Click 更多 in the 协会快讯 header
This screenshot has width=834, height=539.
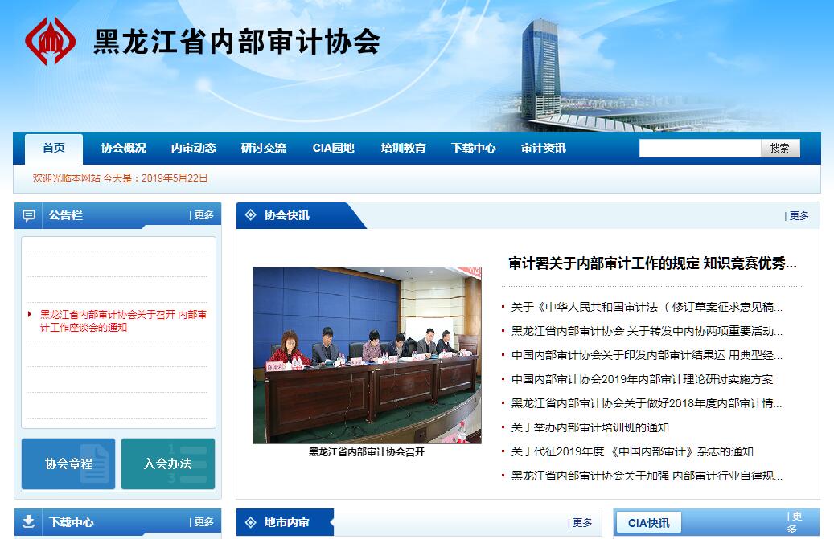pyautogui.click(x=799, y=215)
